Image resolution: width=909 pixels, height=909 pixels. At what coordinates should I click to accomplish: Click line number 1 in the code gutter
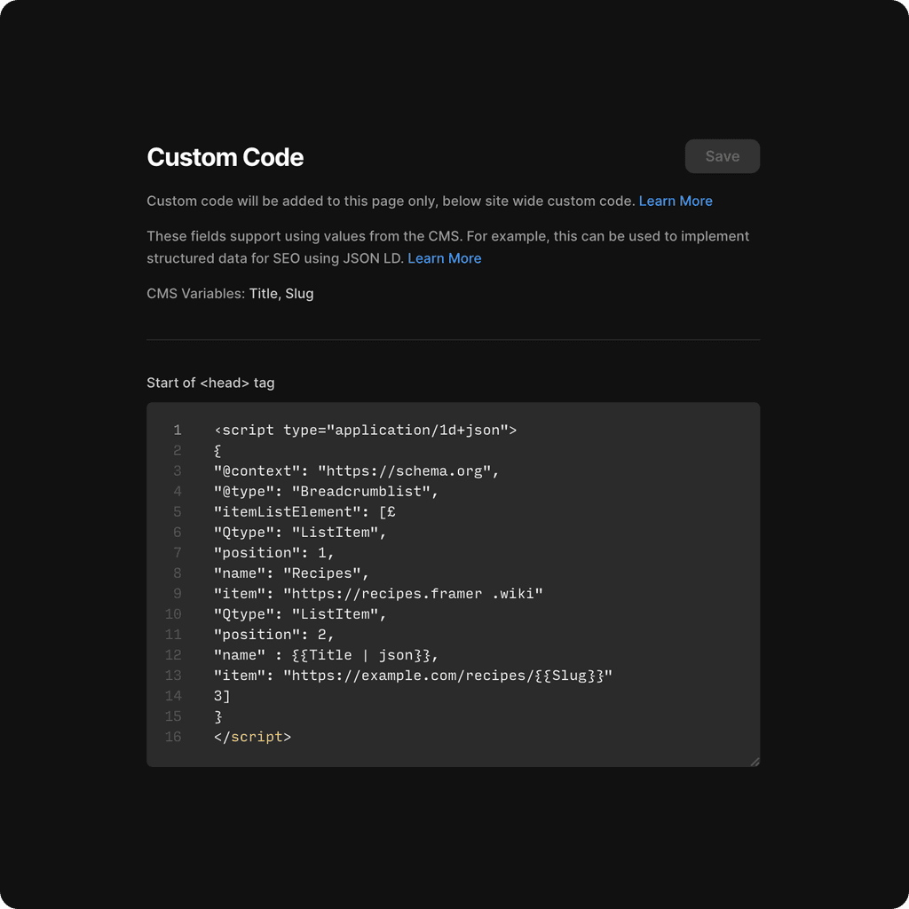(177, 430)
